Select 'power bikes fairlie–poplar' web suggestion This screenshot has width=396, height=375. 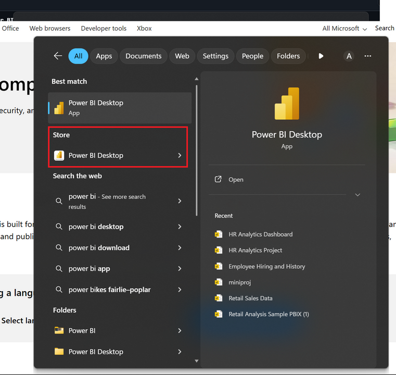tap(109, 290)
